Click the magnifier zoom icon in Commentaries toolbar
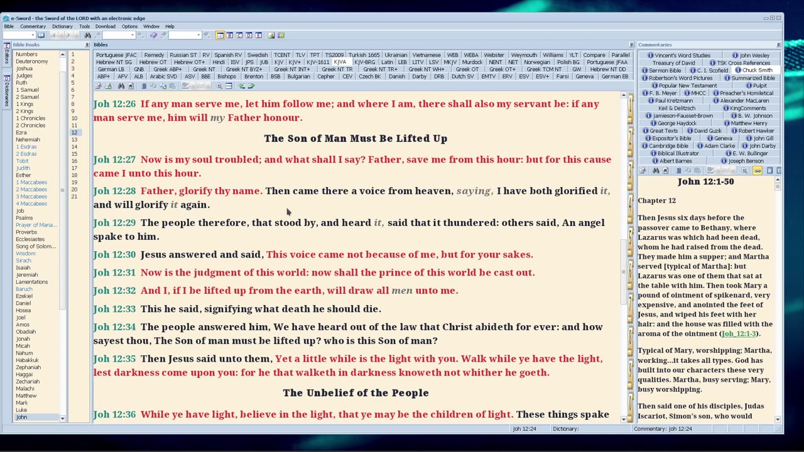Screen dimensions: 804x452 (744, 170)
